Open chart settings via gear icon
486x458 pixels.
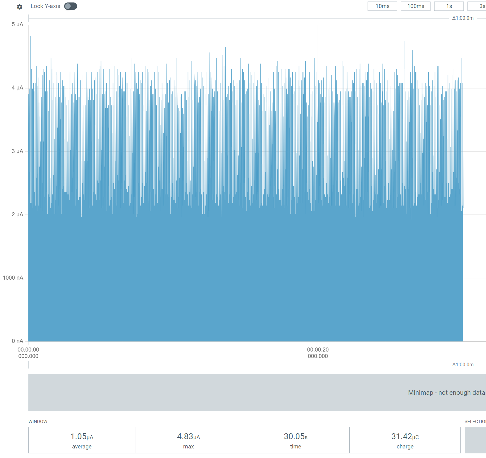click(19, 6)
